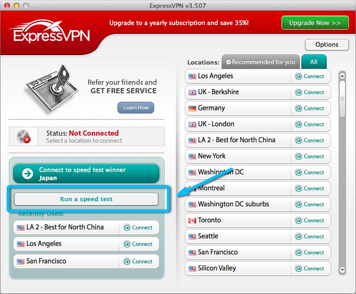Run a speed test
Viewport: 356px width, 294px height.
86,199
